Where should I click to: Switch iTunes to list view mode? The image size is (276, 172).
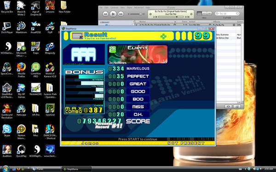point(199,13)
